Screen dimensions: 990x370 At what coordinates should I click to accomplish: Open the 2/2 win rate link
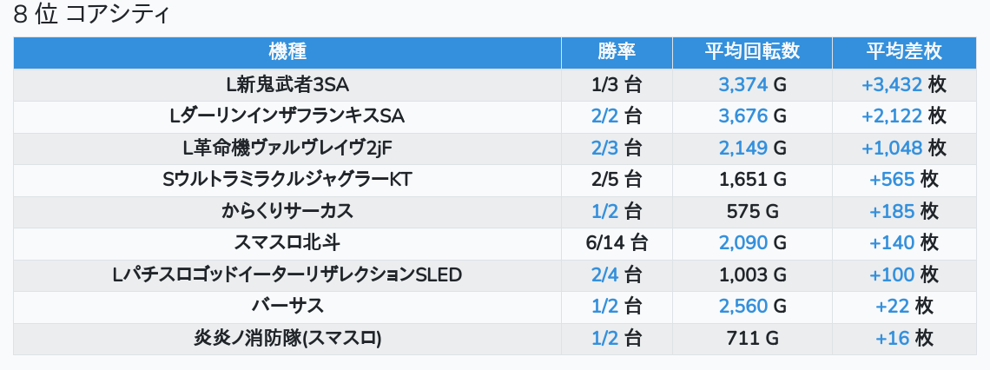click(604, 116)
